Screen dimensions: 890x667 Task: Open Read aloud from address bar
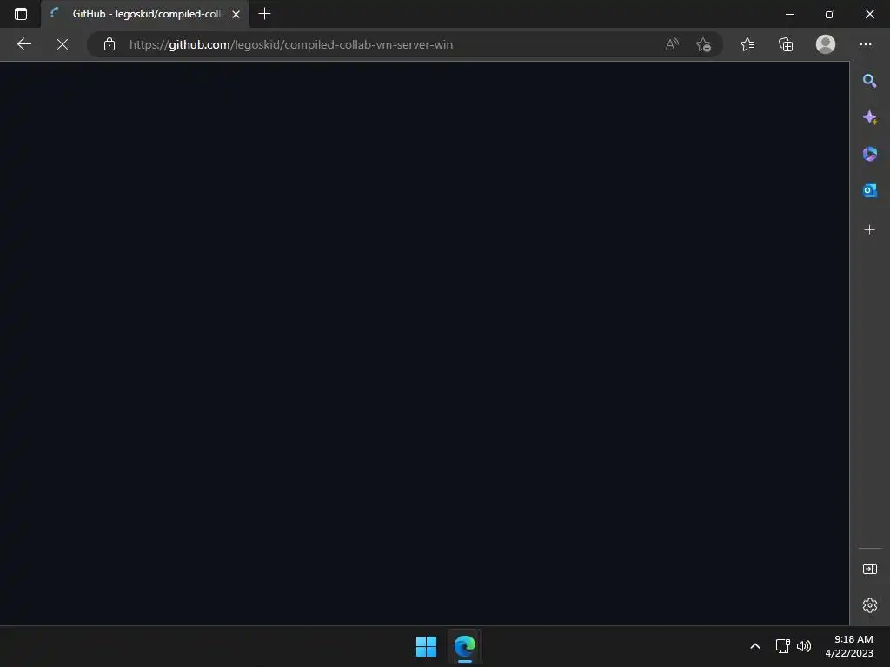pyautogui.click(x=672, y=44)
